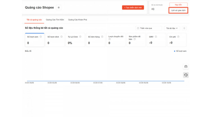This screenshot has height=117, width=216.
Task: Select the Sản phẩm đã bán metric card
Action: 136,40
